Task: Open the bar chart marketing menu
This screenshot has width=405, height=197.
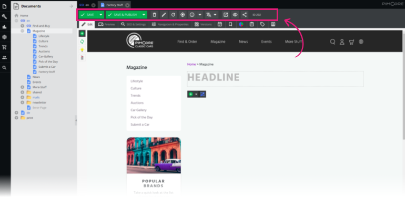Action: (4, 27)
